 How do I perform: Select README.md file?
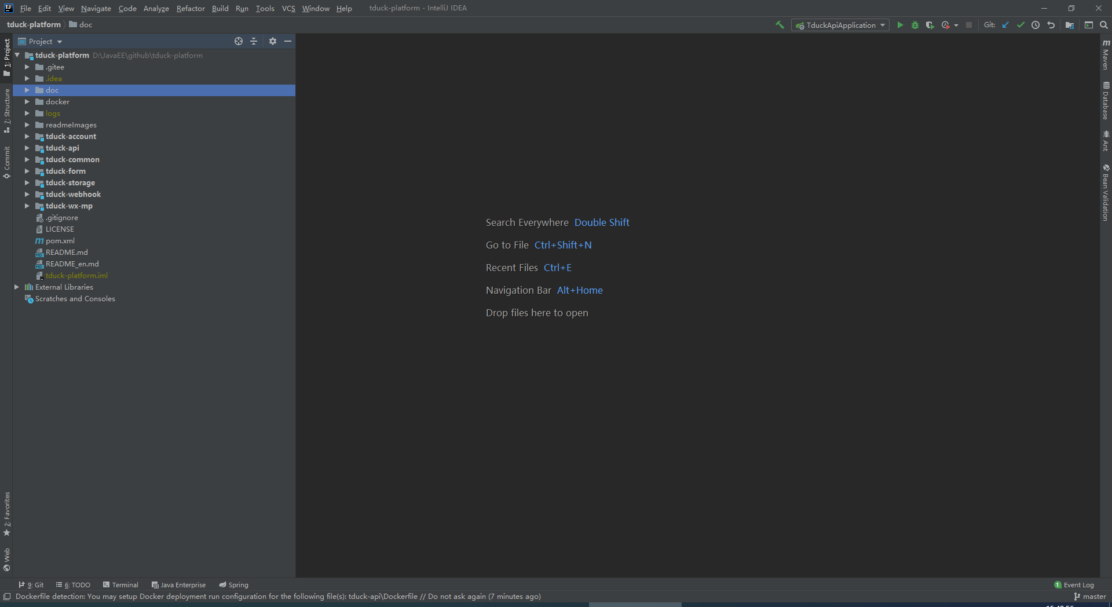67,252
